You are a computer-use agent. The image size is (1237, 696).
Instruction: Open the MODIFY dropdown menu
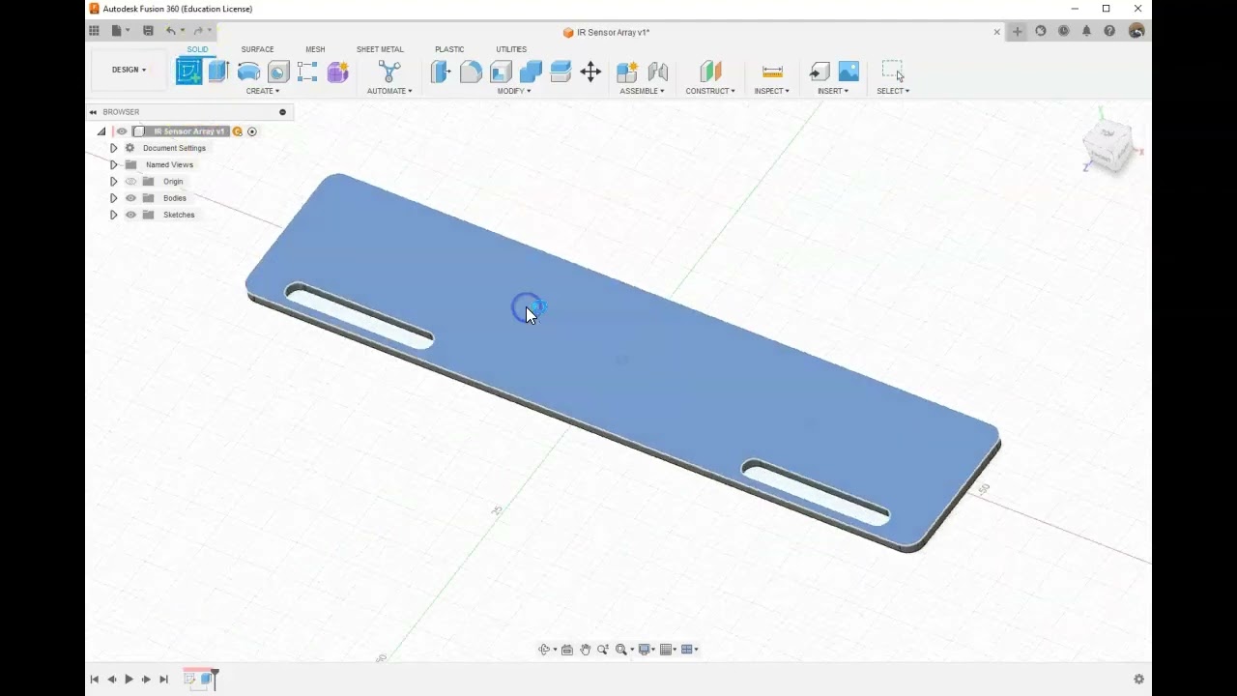tap(514, 91)
